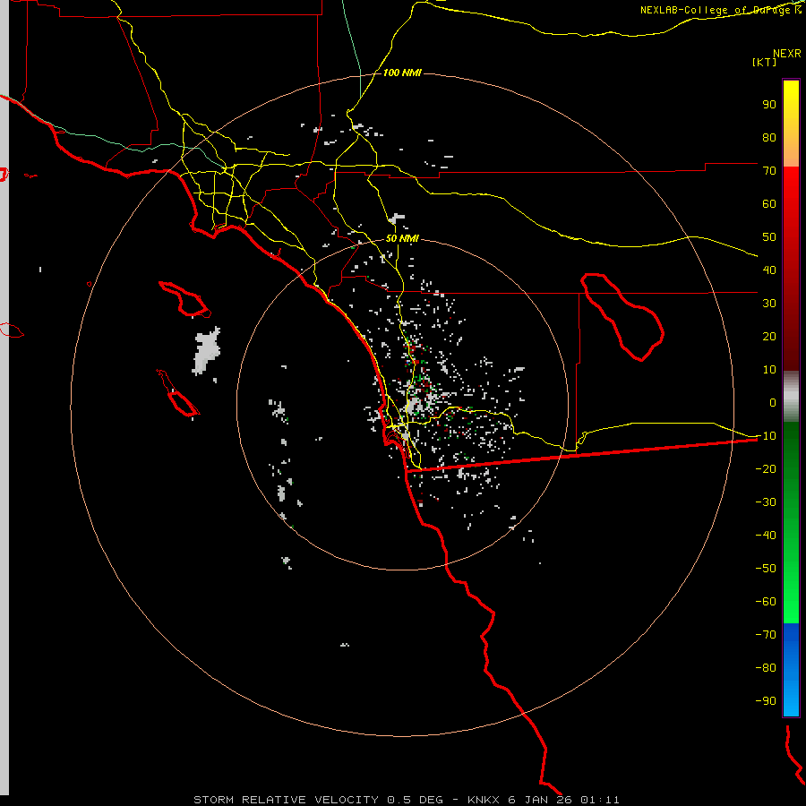Click the -30 value on velocity scale

(x=766, y=502)
